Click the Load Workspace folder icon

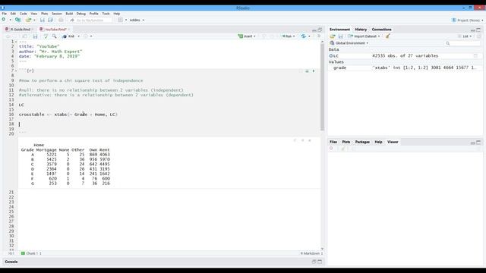(x=333, y=36)
